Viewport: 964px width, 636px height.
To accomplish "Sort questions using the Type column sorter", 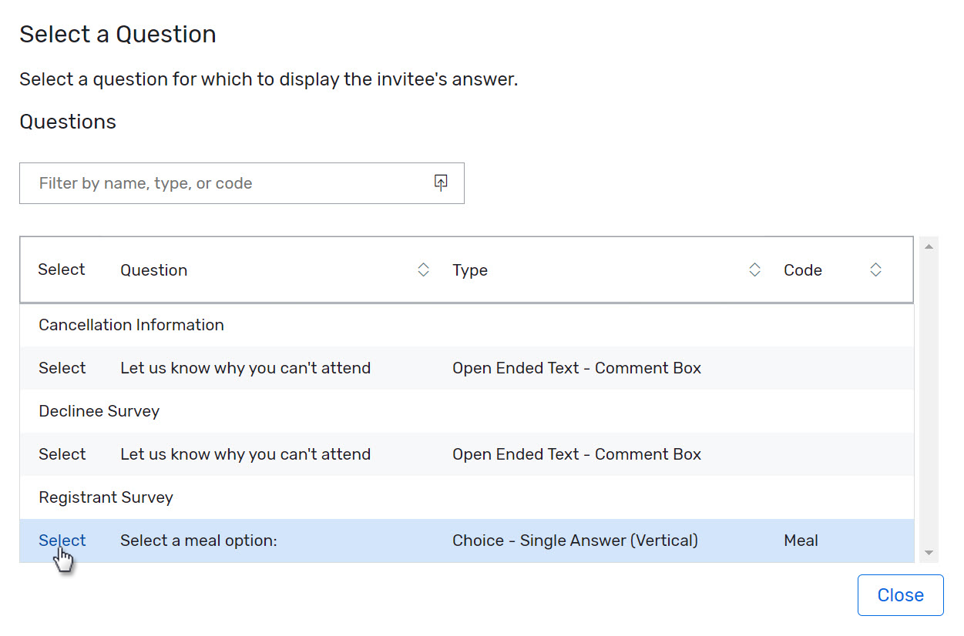I will coord(754,269).
